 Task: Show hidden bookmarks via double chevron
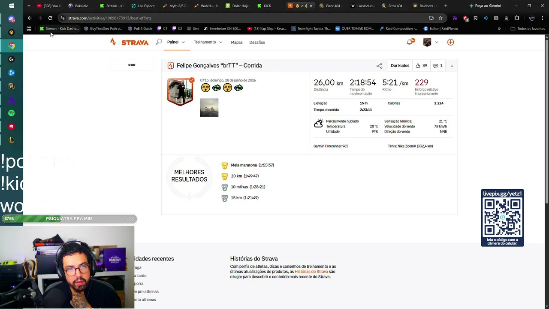[499, 29]
